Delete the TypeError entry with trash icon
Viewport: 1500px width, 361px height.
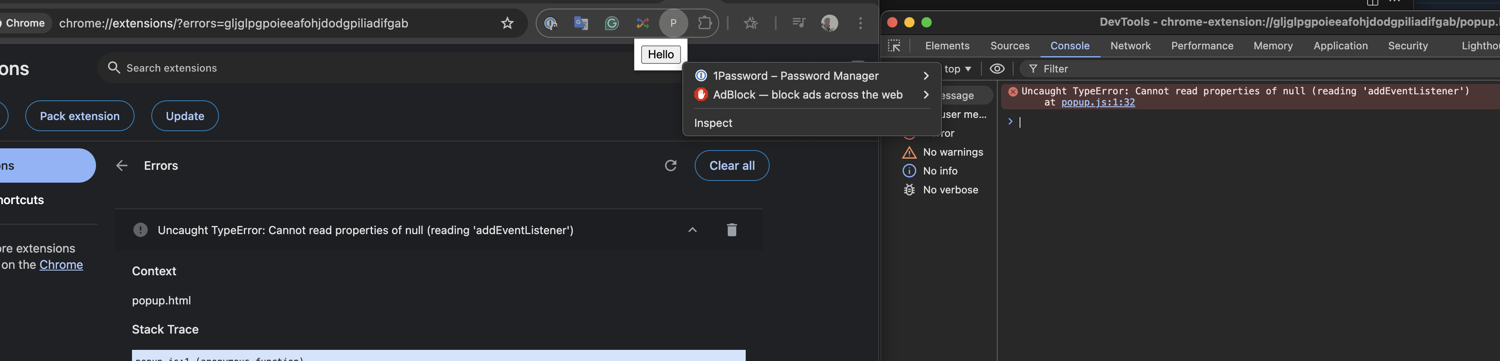(732, 230)
